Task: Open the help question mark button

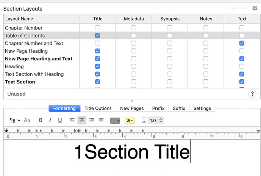Action: click(252, 94)
